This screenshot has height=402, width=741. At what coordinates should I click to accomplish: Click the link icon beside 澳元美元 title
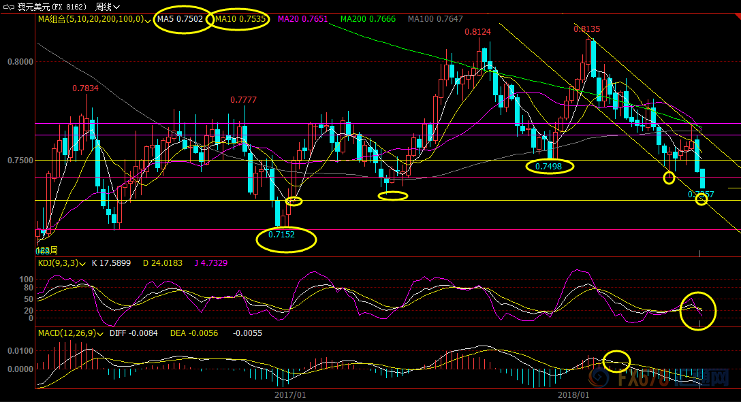coord(7,6)
